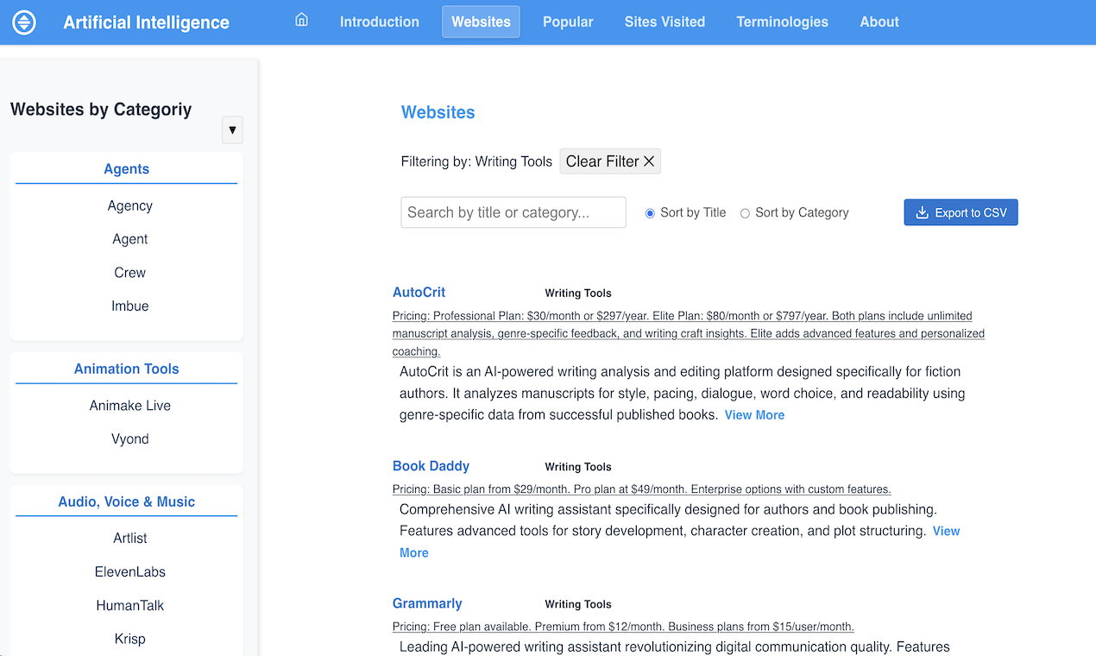Click the AutoCrit pricing text
This screenshot has height=656, width=1096.
(688, 333)
